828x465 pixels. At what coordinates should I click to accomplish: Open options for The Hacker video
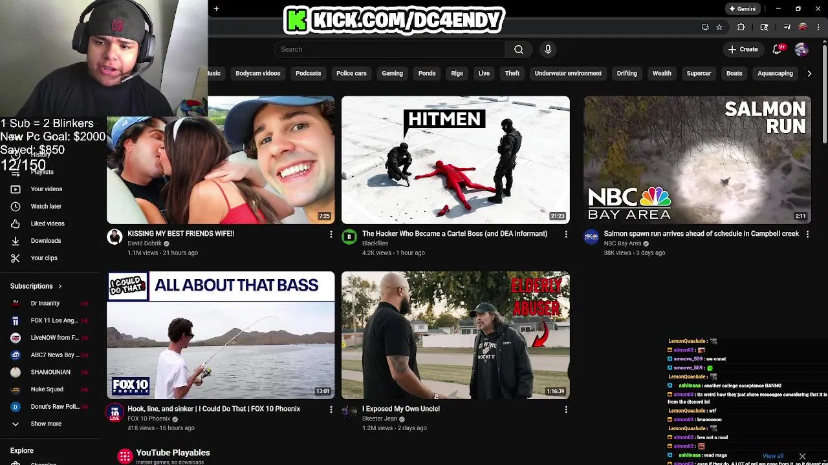coord(565,234)
